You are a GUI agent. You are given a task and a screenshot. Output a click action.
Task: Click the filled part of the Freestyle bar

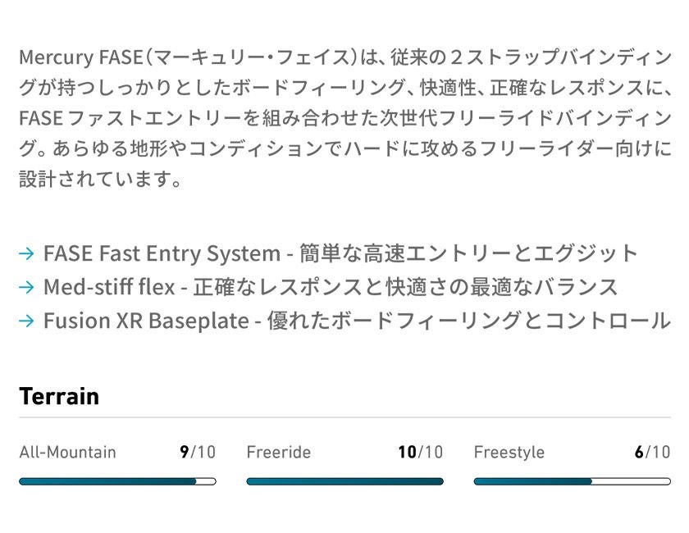pos(533,481)
